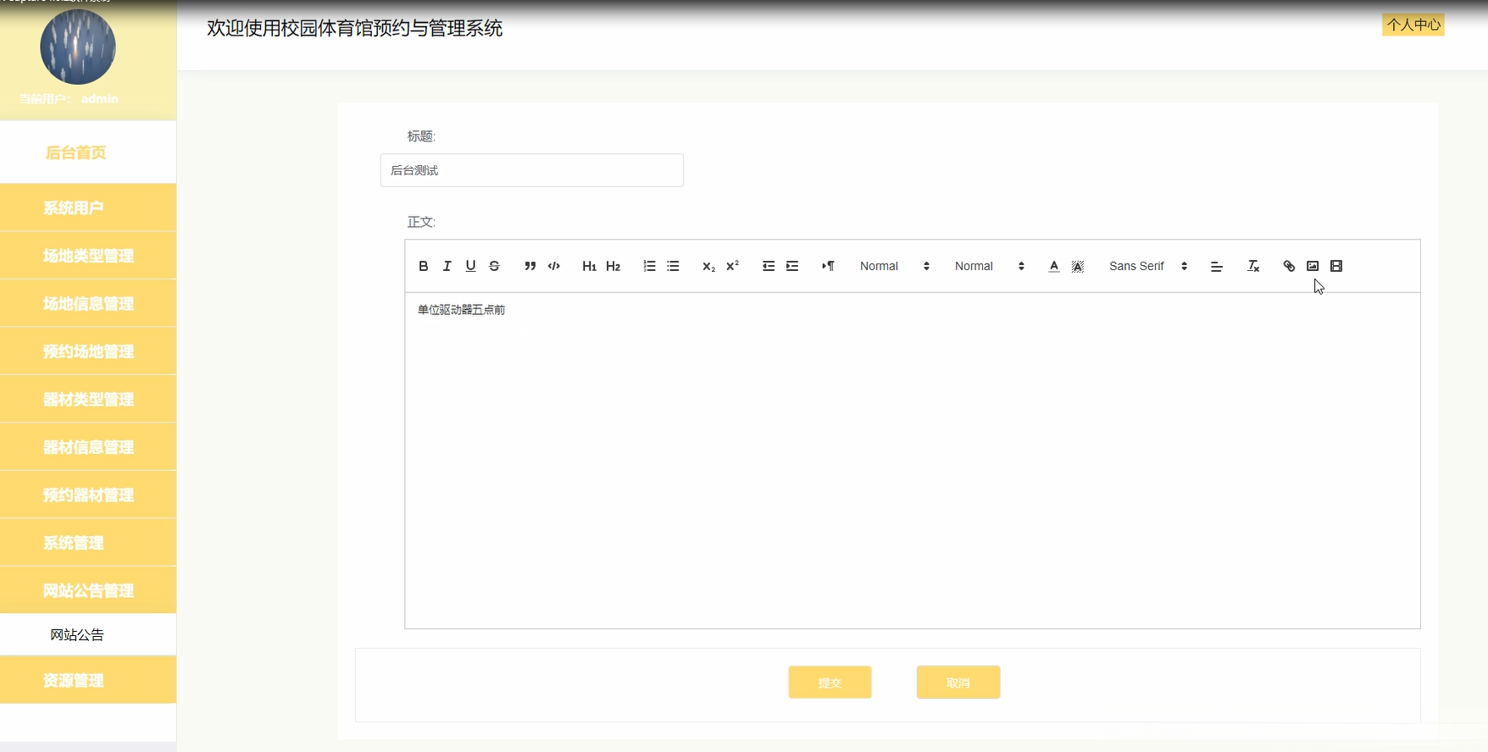Expand the 预约器材管理 menu
Screen dimensions: 1488x752
88,495
